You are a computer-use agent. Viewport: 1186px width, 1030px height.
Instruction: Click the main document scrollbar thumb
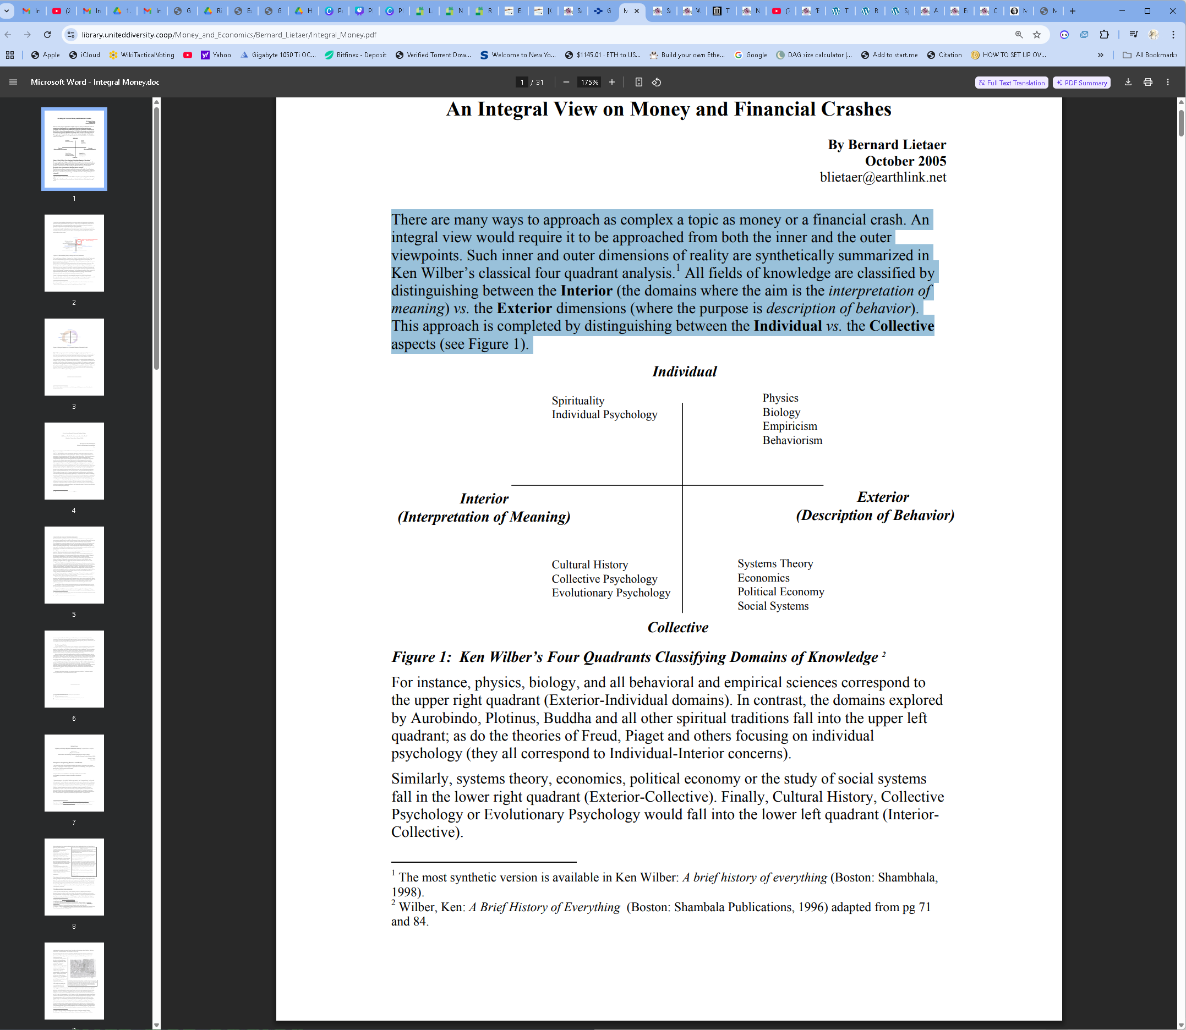click(x=1182, y=123)
